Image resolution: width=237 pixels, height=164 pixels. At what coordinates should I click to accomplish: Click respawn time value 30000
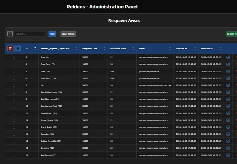point(85,85)
